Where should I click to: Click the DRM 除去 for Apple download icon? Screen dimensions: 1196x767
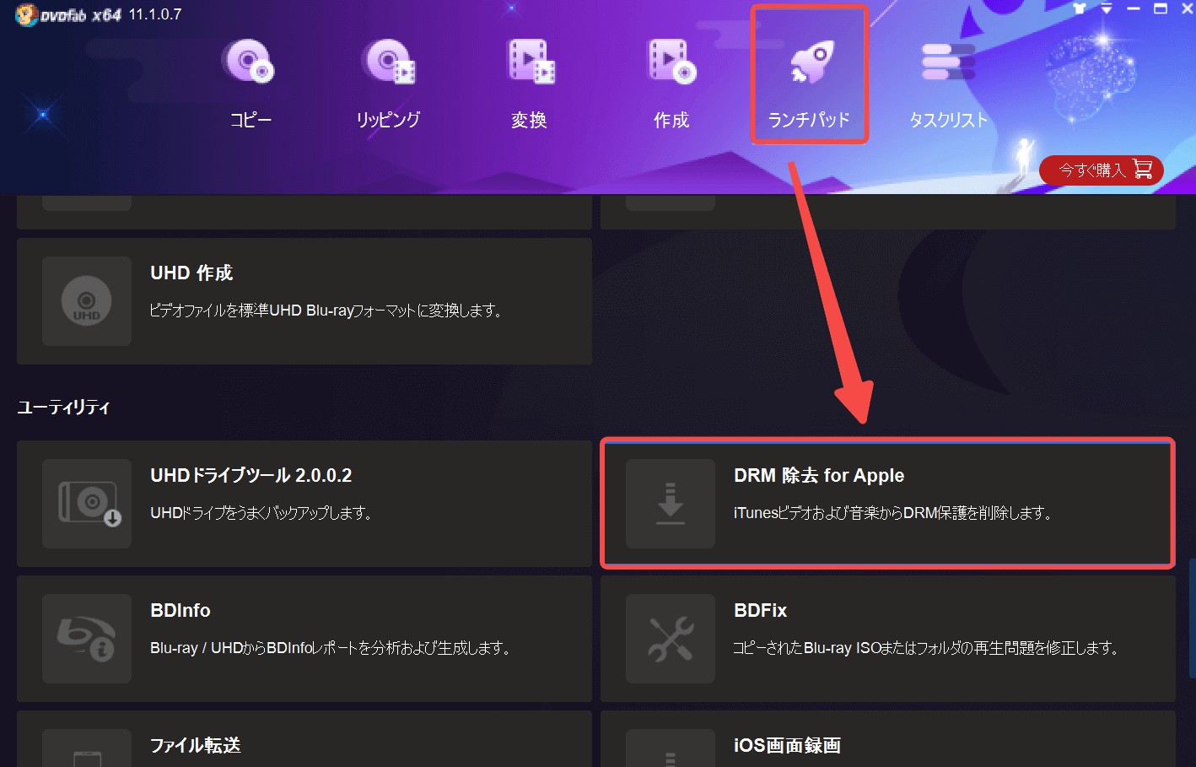671,504
